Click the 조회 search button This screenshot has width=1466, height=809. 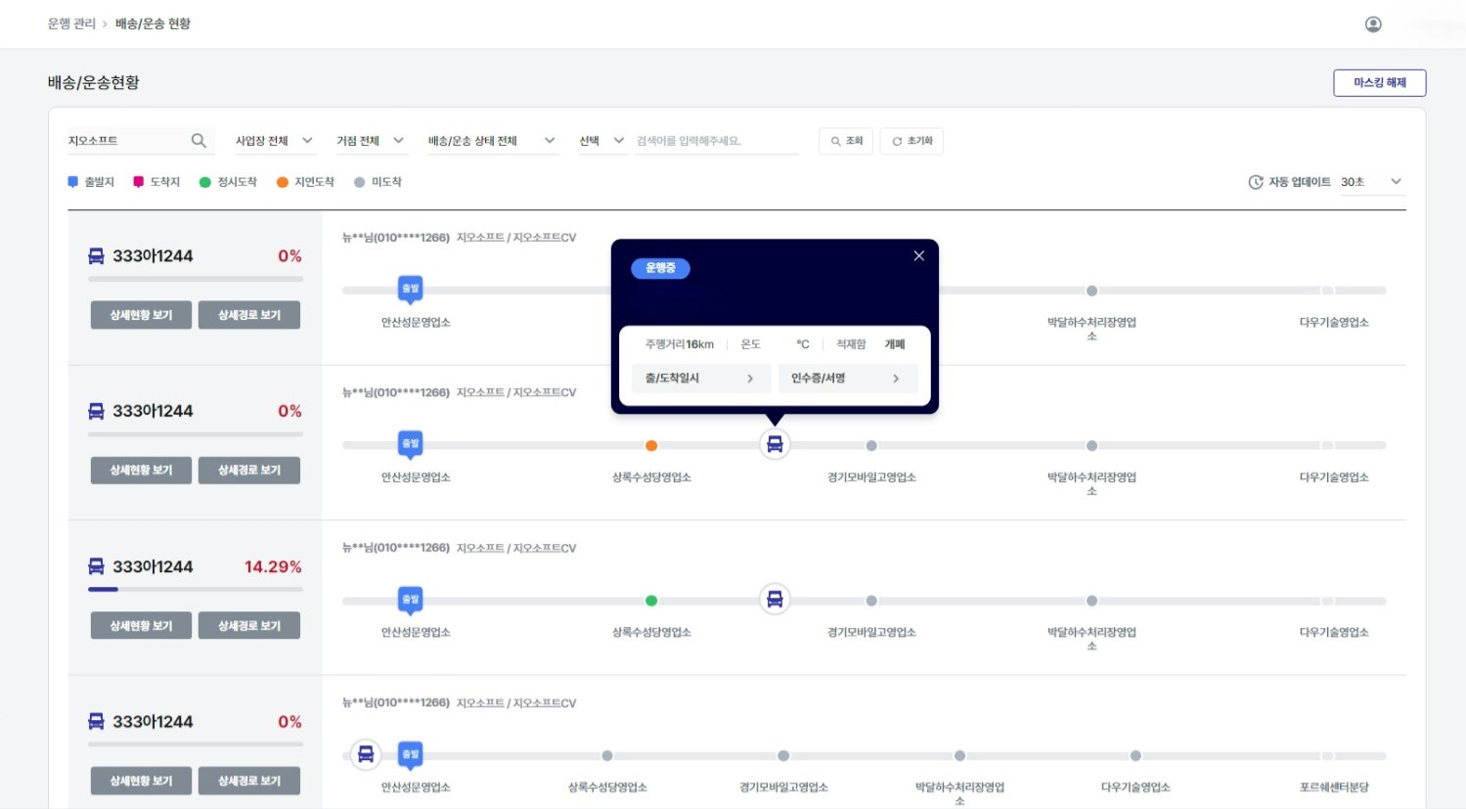tap(847, 141)
